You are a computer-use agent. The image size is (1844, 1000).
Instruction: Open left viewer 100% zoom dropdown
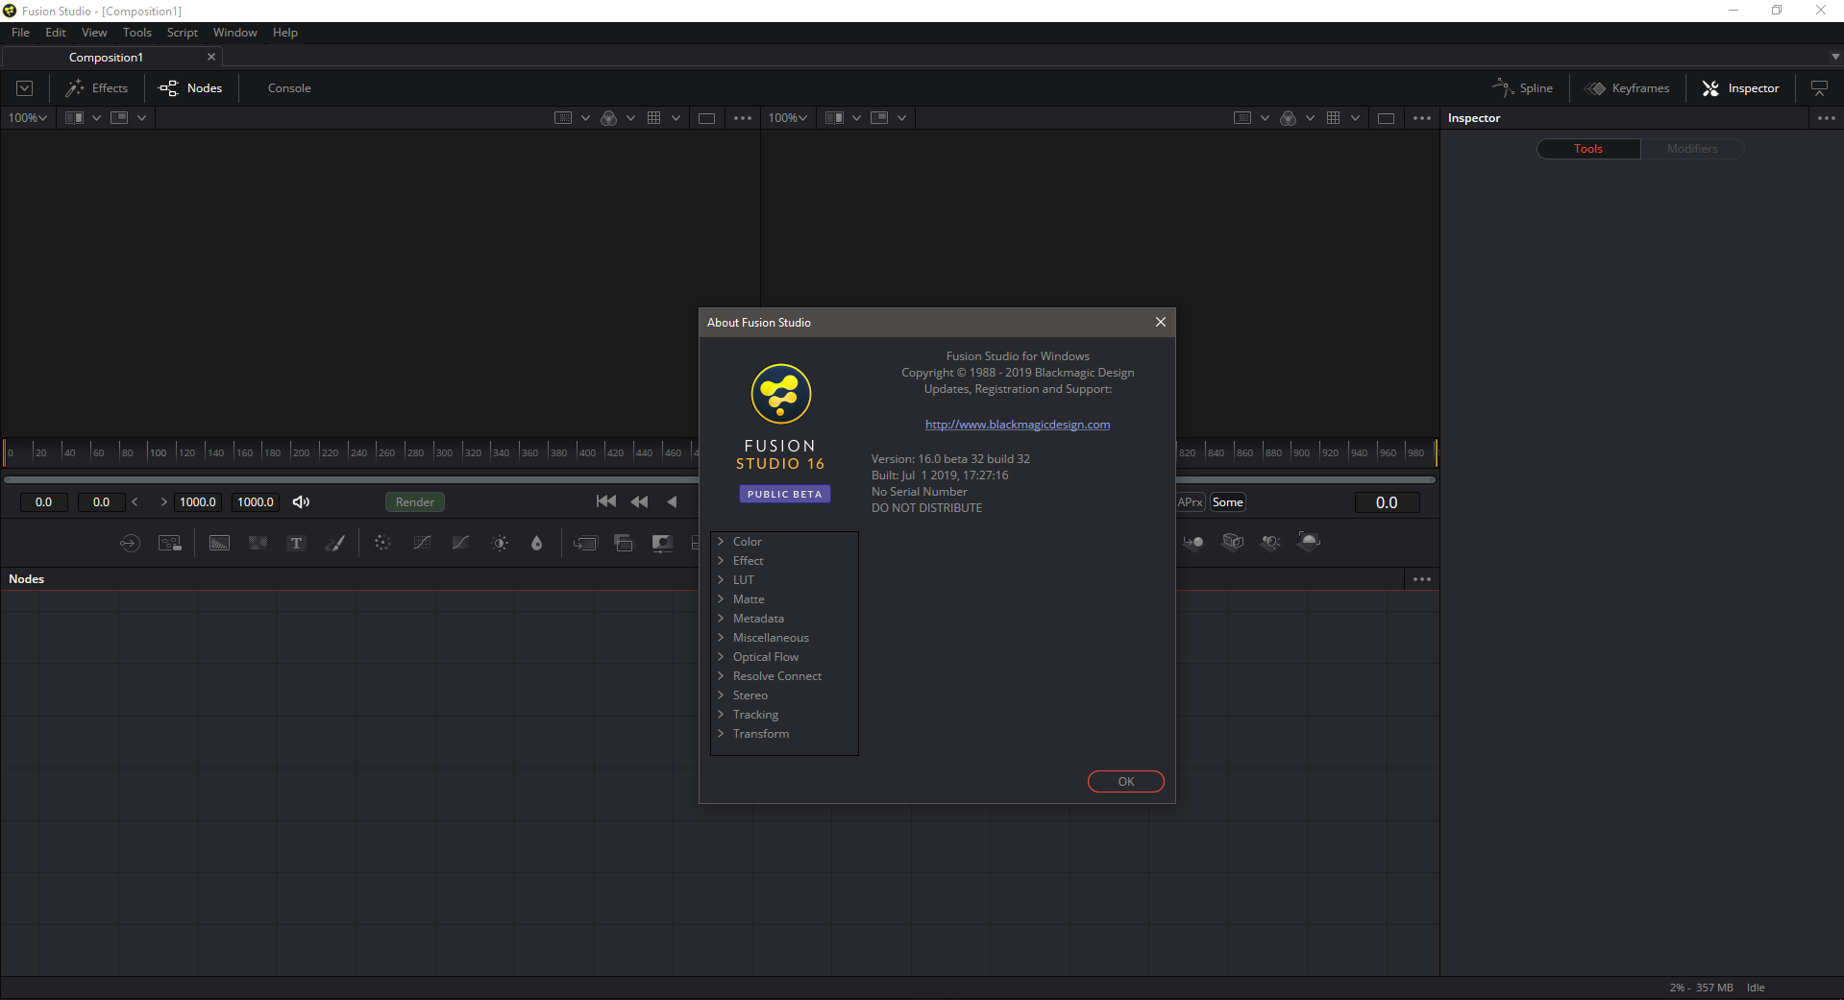(x=28, y=118)
